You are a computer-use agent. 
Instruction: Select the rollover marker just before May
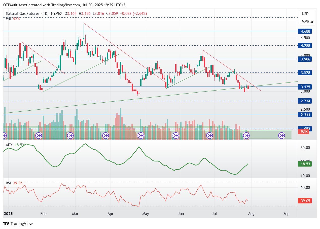pyautogui.click(x=141, y=136)
